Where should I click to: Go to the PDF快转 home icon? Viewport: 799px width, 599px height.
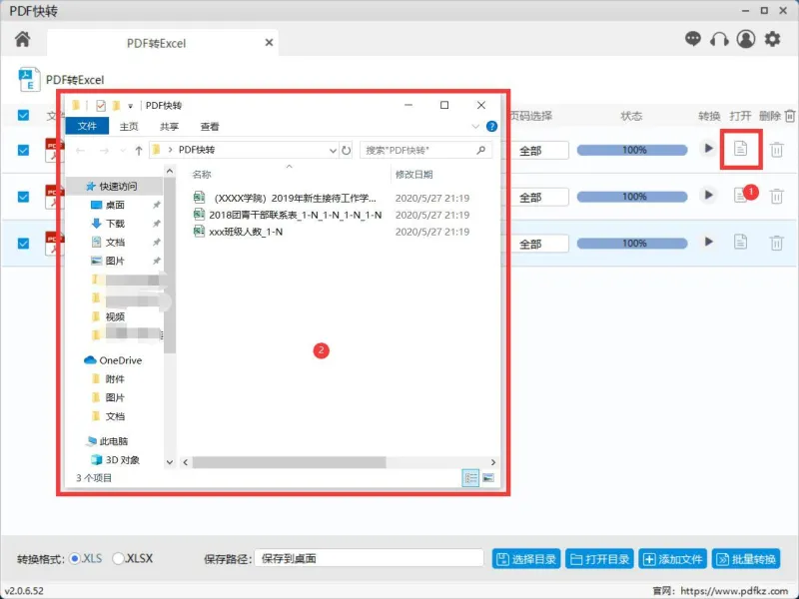tap(22, 39)
